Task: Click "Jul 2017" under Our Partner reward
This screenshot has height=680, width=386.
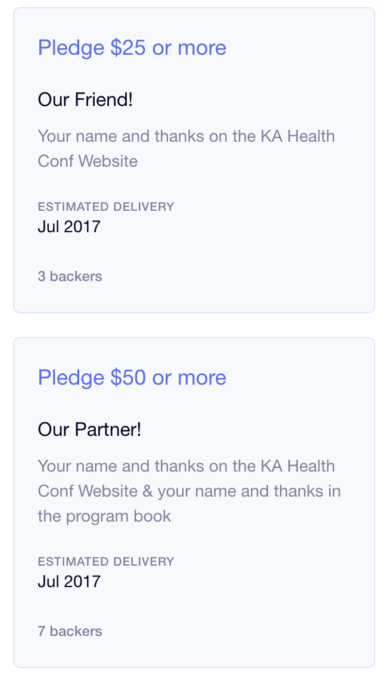Action: (x=69, y=581)
